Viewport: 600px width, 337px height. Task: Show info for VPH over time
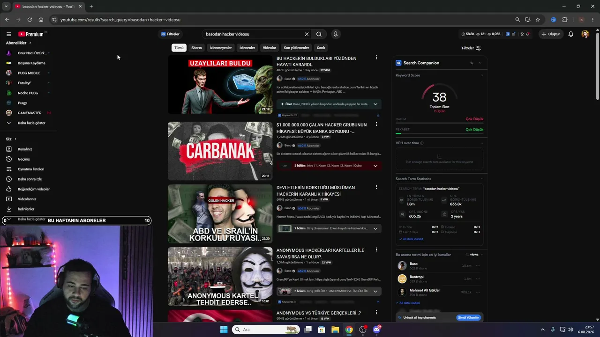pos(422,143)
